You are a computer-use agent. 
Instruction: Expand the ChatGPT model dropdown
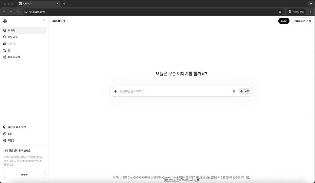(x=60, y=21)
